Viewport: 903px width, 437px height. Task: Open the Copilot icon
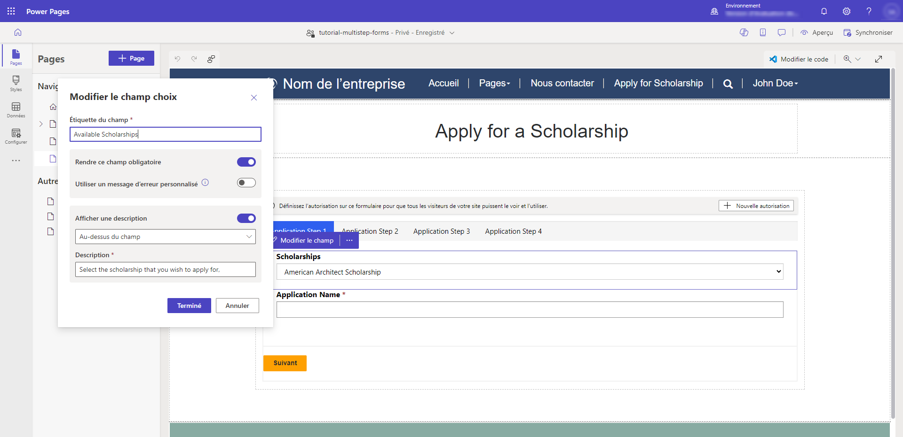(744, 32)
